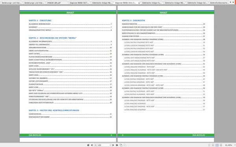Open the tab list dropdown arrow

[x=233, y=2]
